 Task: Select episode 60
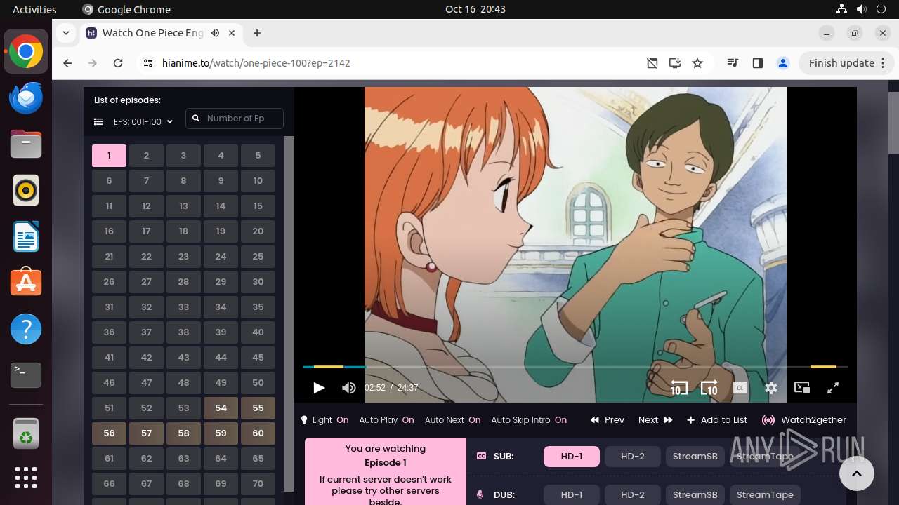click(x=258, y=433)
